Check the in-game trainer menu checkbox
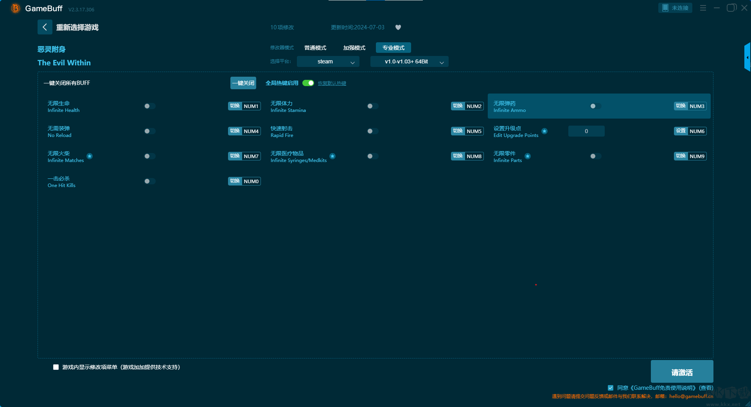 coord(56,367)
